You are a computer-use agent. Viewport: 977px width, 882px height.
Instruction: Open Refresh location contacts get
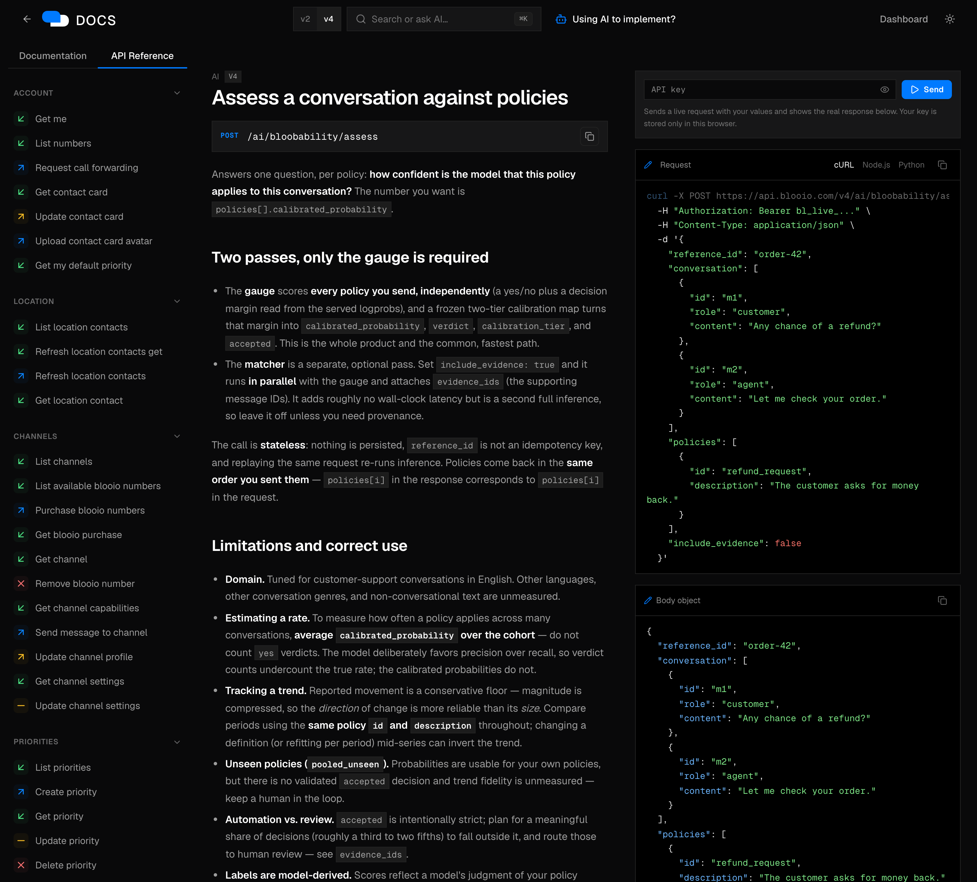click(x=98, y=351)
